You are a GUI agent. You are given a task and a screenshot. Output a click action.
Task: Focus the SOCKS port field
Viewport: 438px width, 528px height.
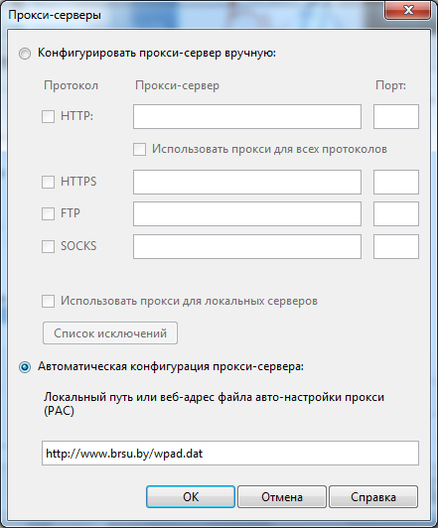(x=396, y=246)
